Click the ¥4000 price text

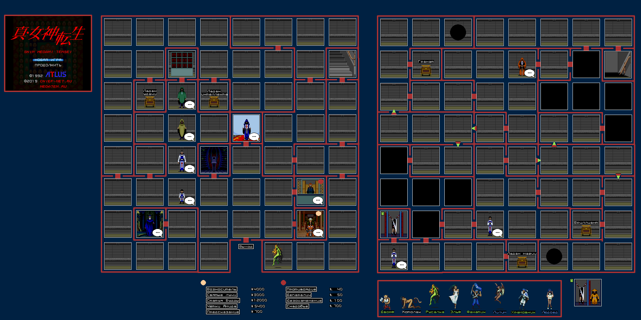coord(258,289)
